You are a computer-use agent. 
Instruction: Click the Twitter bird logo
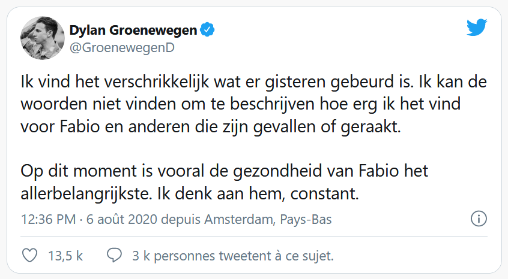[x=477, y=29]
